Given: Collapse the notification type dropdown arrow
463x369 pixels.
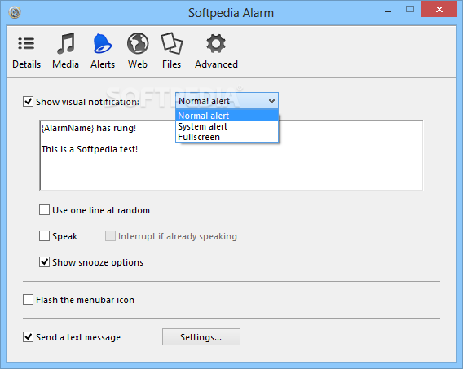Looking at the screenshot, I should [271, 101].
